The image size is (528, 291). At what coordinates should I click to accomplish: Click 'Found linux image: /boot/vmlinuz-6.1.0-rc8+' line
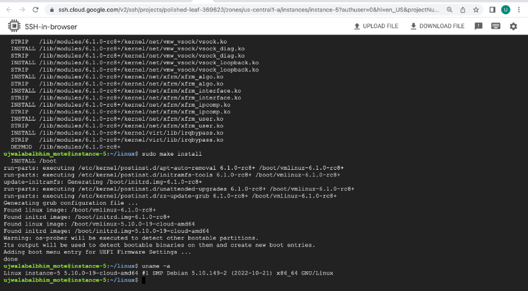coord(80,210)
